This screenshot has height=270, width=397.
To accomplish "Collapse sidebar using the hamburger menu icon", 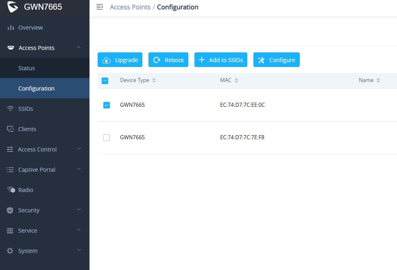I will [100, 7].
